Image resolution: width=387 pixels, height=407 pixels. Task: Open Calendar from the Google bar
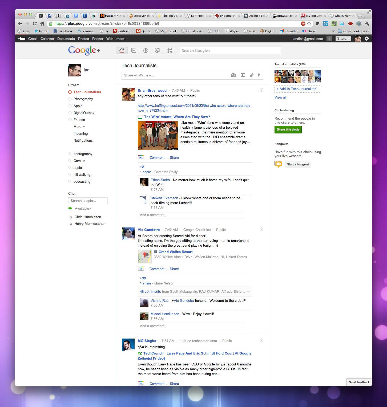pyautogui.click(x=47, y=39)
